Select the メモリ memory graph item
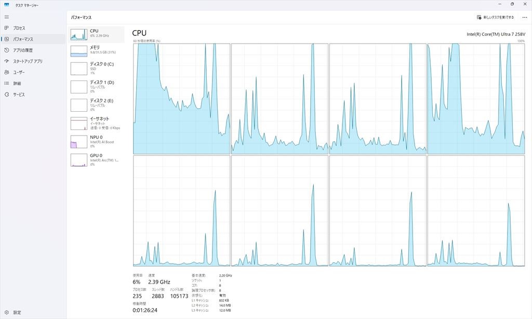The image size is (532, 319). coord(96,51)
